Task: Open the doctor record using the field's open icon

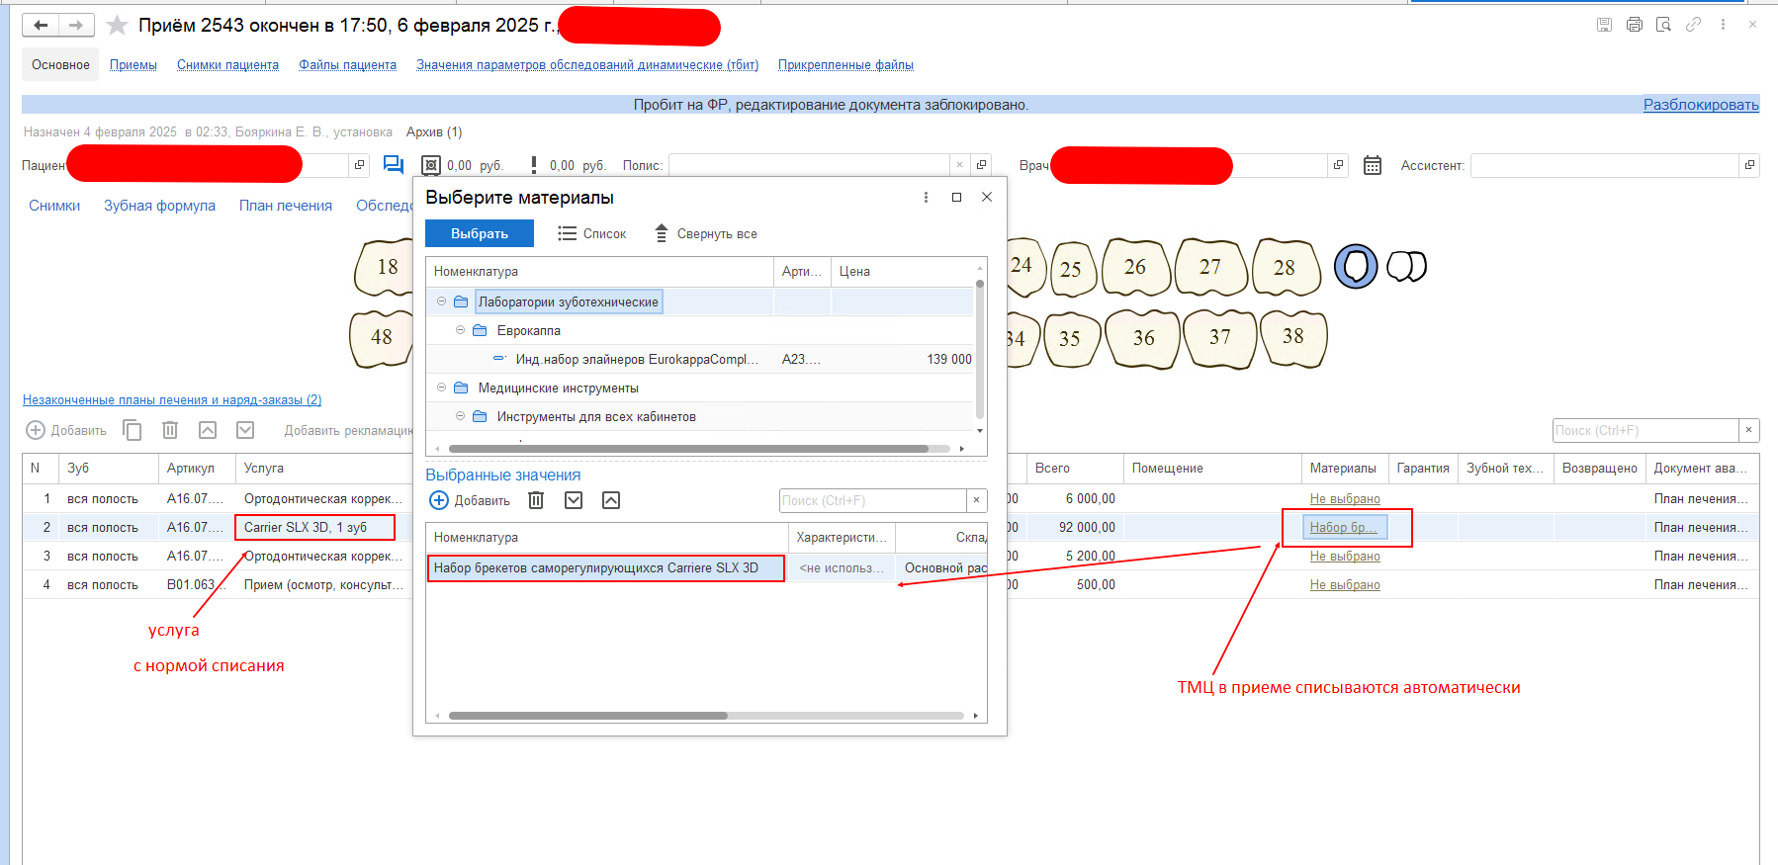Action: click(1338, 165)
